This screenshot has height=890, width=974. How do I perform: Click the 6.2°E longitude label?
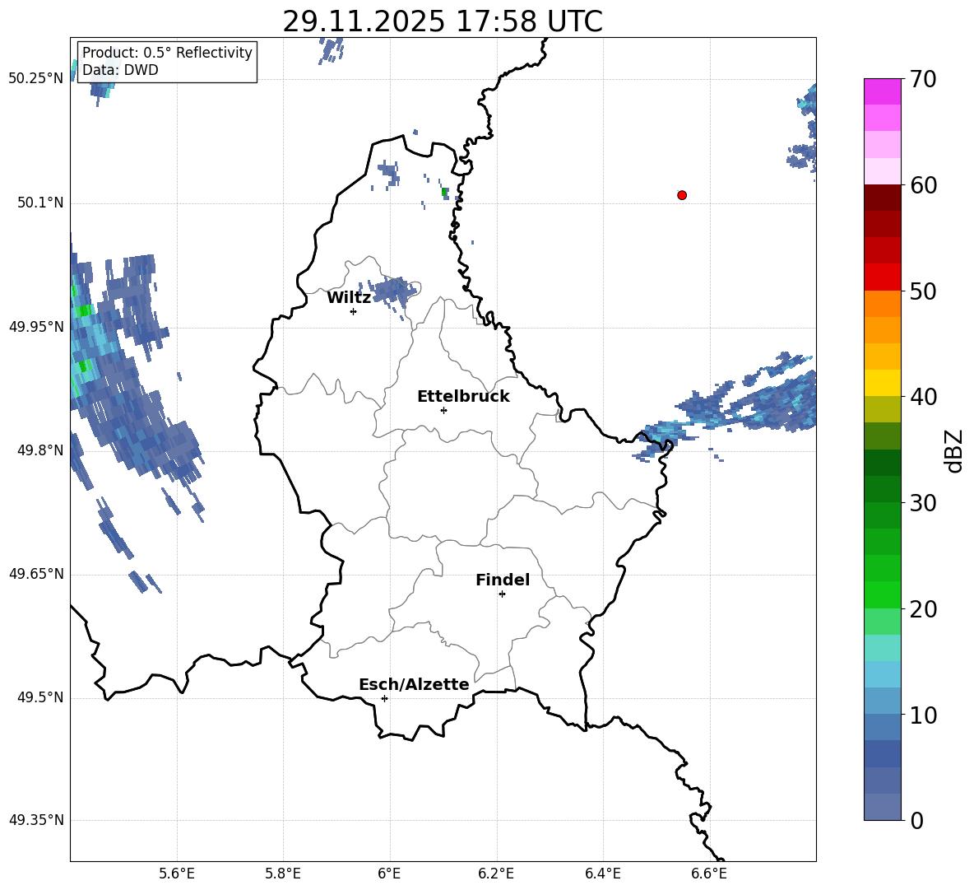pos(496,874)
